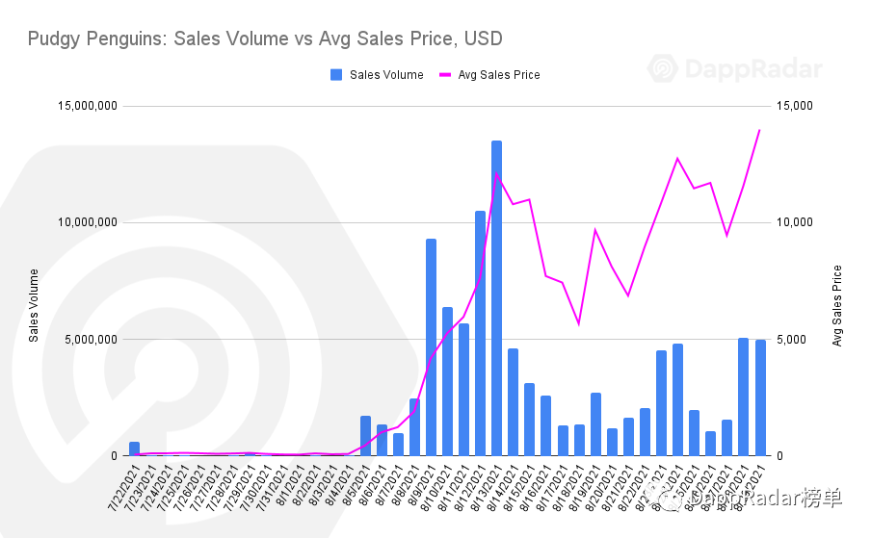
Task: Select the Sales Volume legend label
Action: (386, 74)
